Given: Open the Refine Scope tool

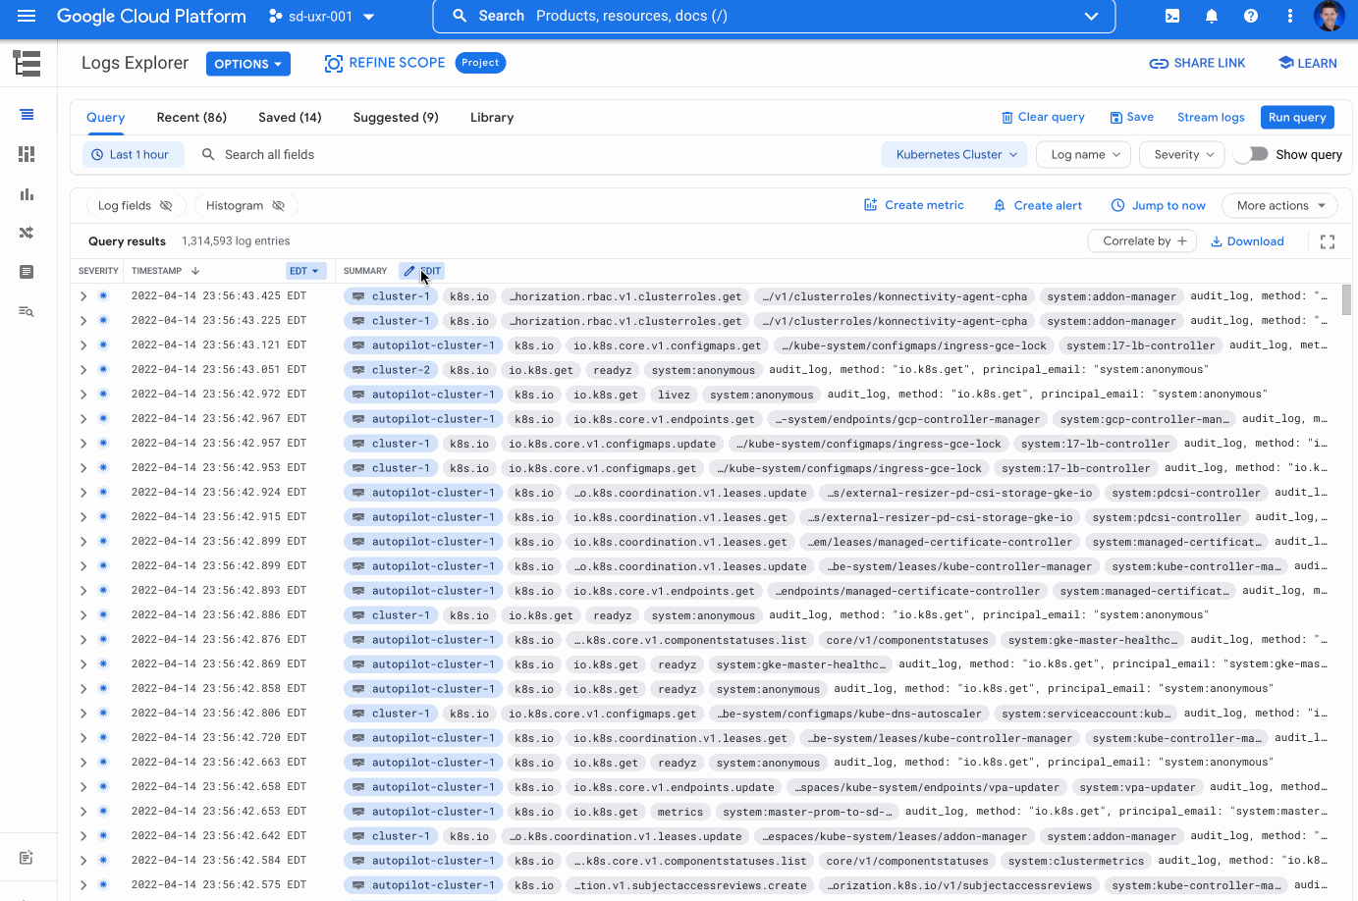Looking at the screenshot, I should (384, 62).
